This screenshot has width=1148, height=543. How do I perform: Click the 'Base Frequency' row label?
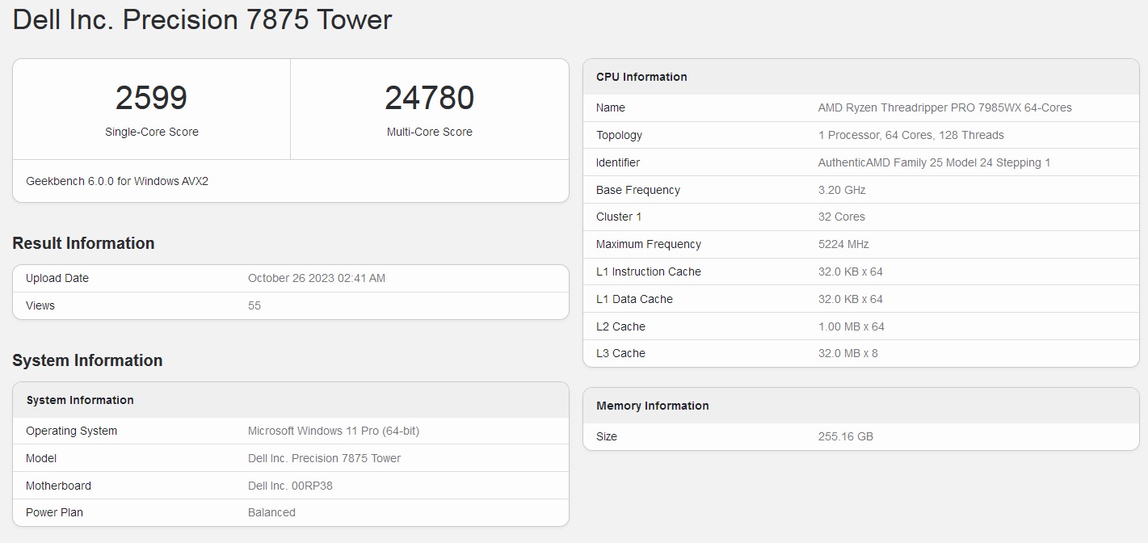638,190
